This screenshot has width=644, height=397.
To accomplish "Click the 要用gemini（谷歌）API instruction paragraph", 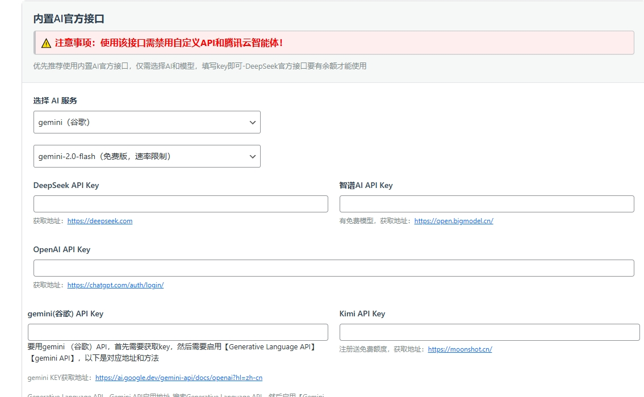I will 173,352.
